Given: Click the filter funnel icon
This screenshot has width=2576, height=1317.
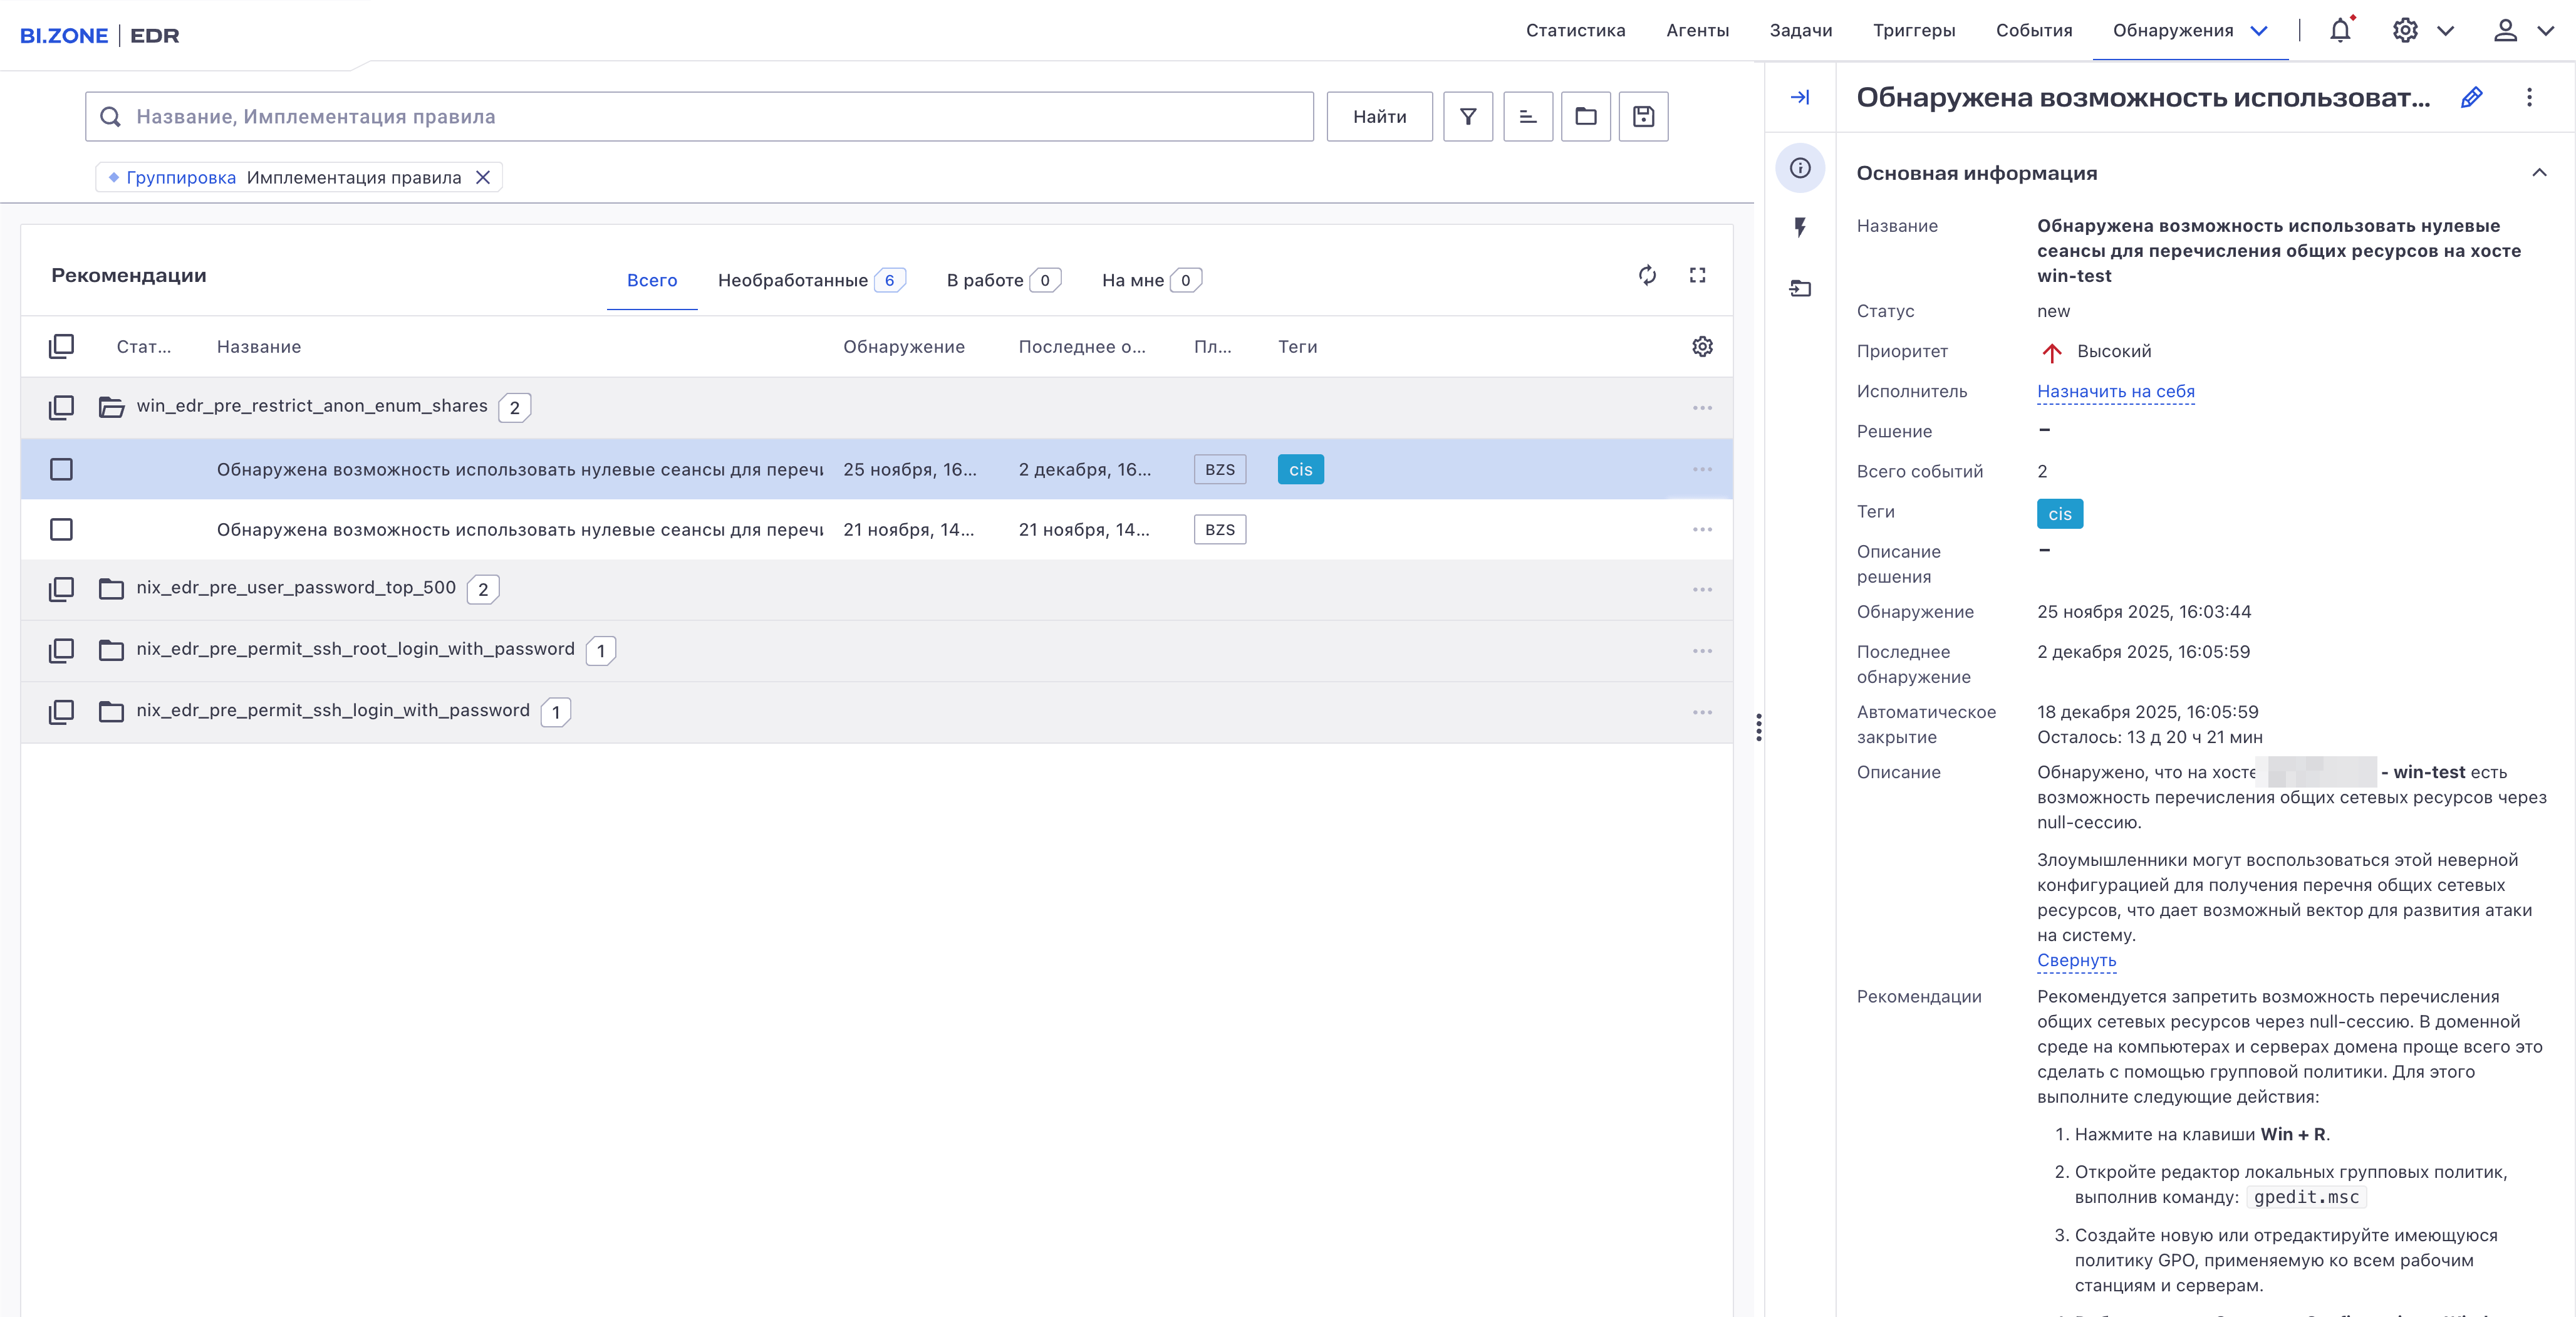Looking at the screenshot, I should coord(1467,117).
